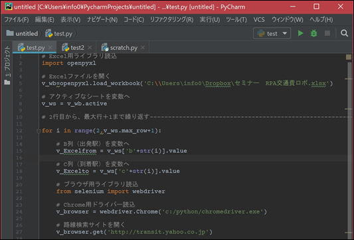This screenshot has height=240, width=354.
Task: Click the transit.yahoo.co.jp URL string
Action: coord(159,232)
